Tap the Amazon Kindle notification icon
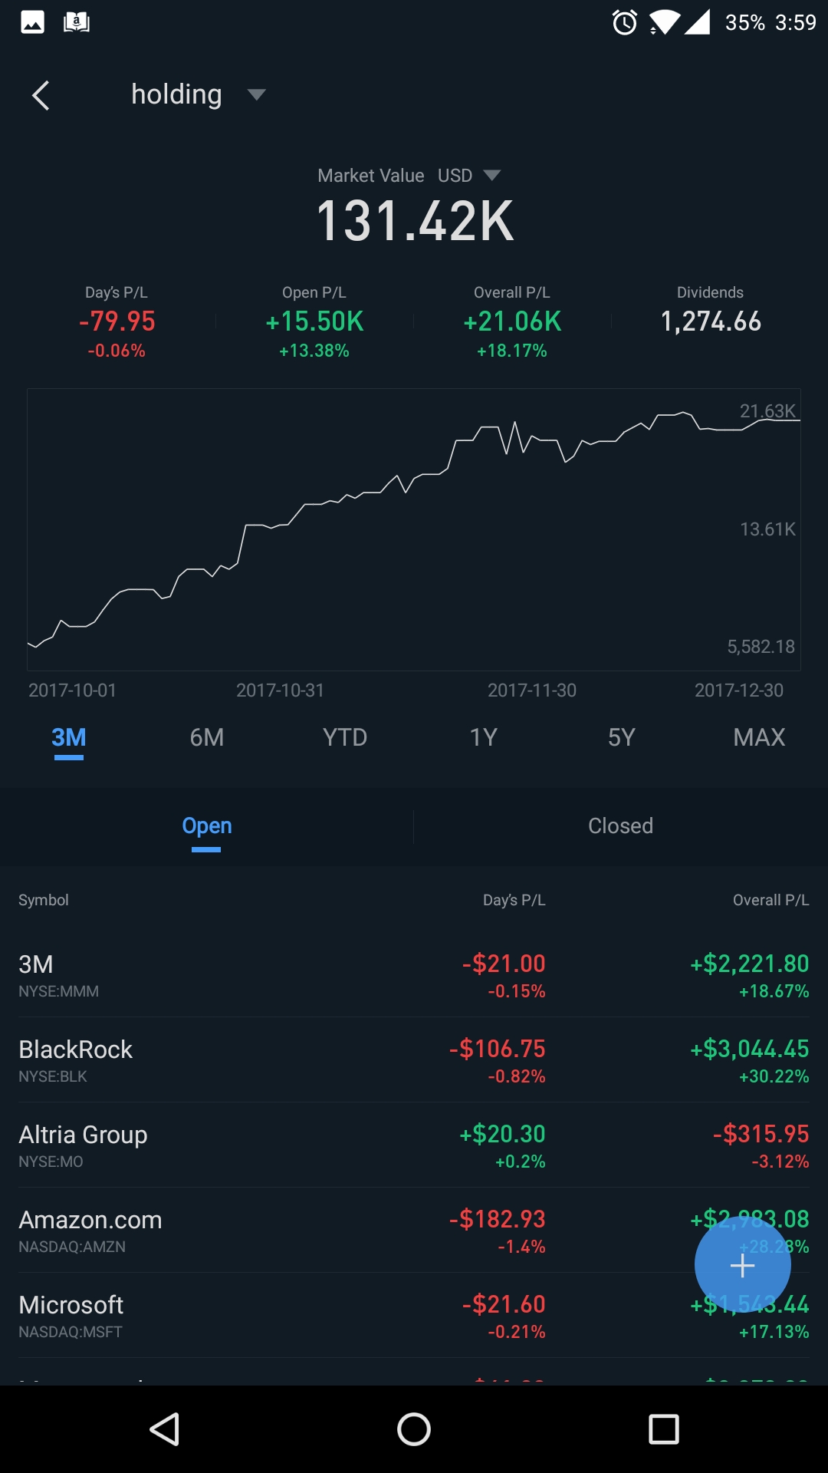Viewport: 828px width, 1473px height. pyautogui.click(x=76, y=22)
